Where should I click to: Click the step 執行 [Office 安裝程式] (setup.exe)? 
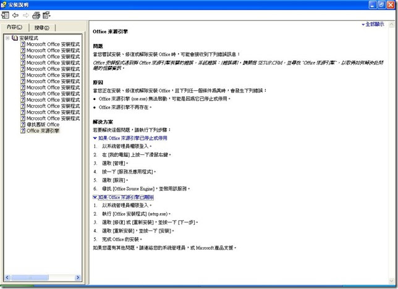(x=137, y=214)
